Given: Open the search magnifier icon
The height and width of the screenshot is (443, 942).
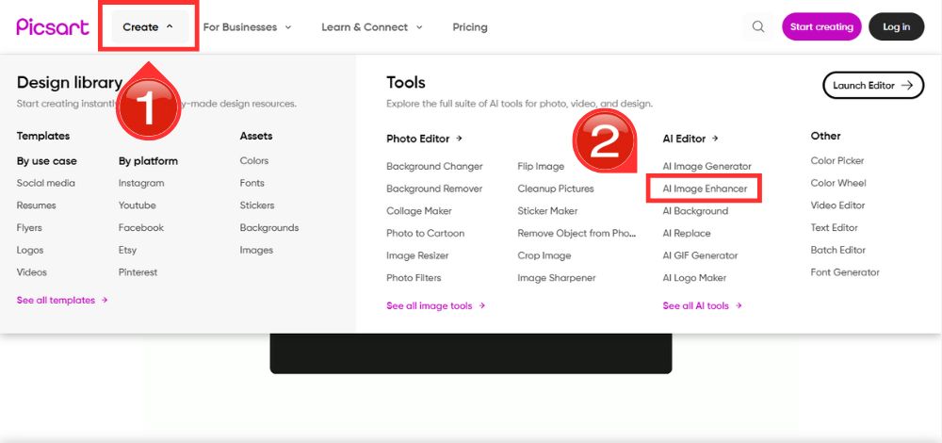Looking at the screenshot, I should [758, 27].
